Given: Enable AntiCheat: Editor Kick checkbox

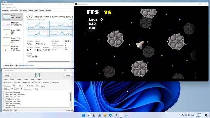Looking at the screenshot, I should pyautogui.click(x=5, y=92).
